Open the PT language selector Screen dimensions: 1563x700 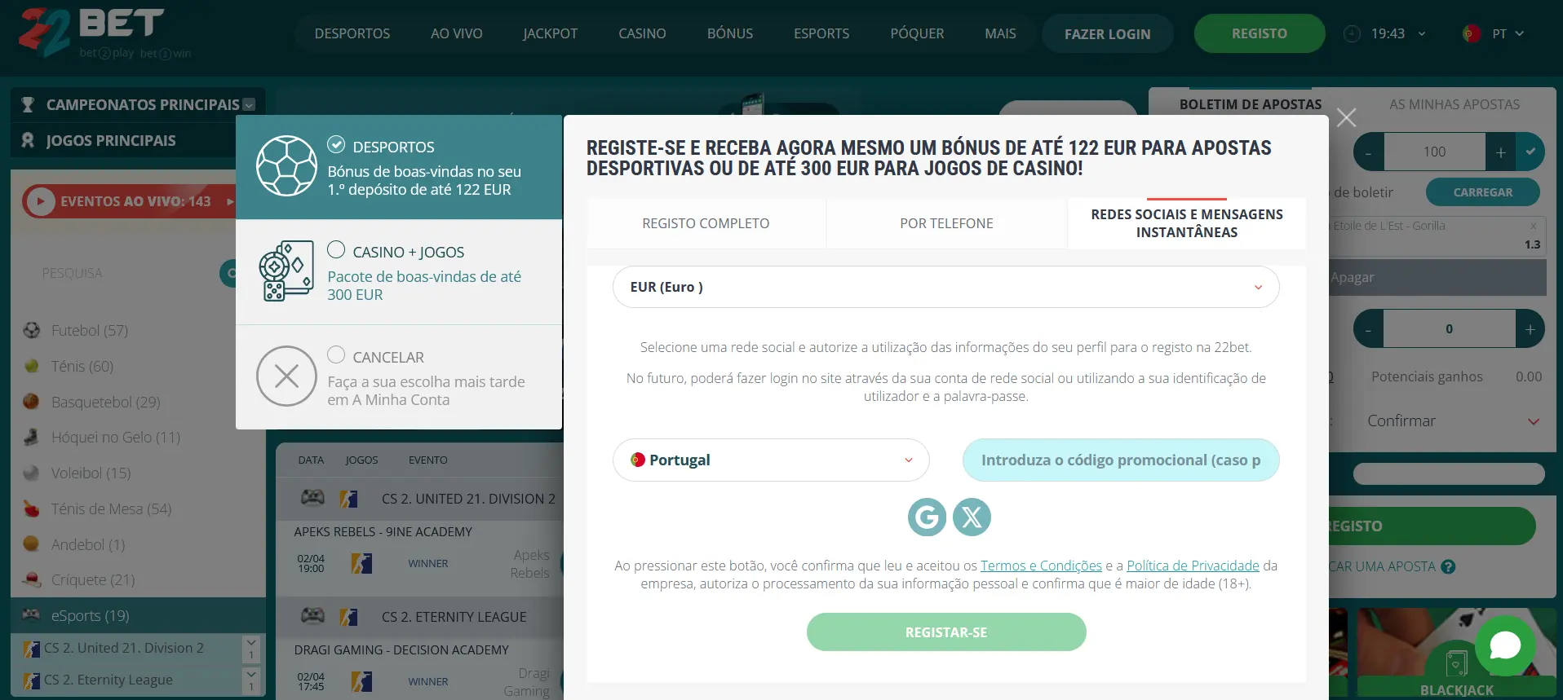[x=1494, y=34]
